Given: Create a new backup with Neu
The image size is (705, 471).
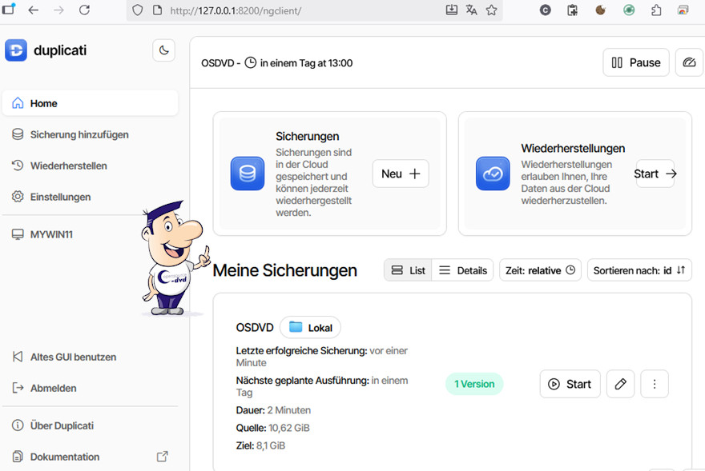Looking at the screenshot, I should tap(400, 174).
